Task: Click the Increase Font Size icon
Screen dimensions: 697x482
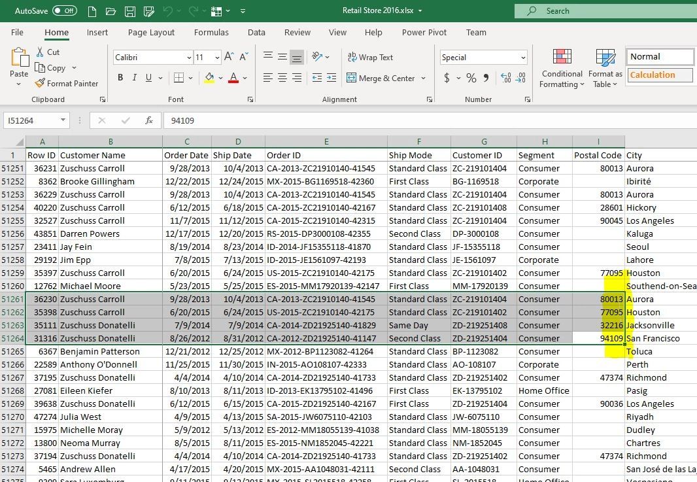Action: [x=229, y=58]
